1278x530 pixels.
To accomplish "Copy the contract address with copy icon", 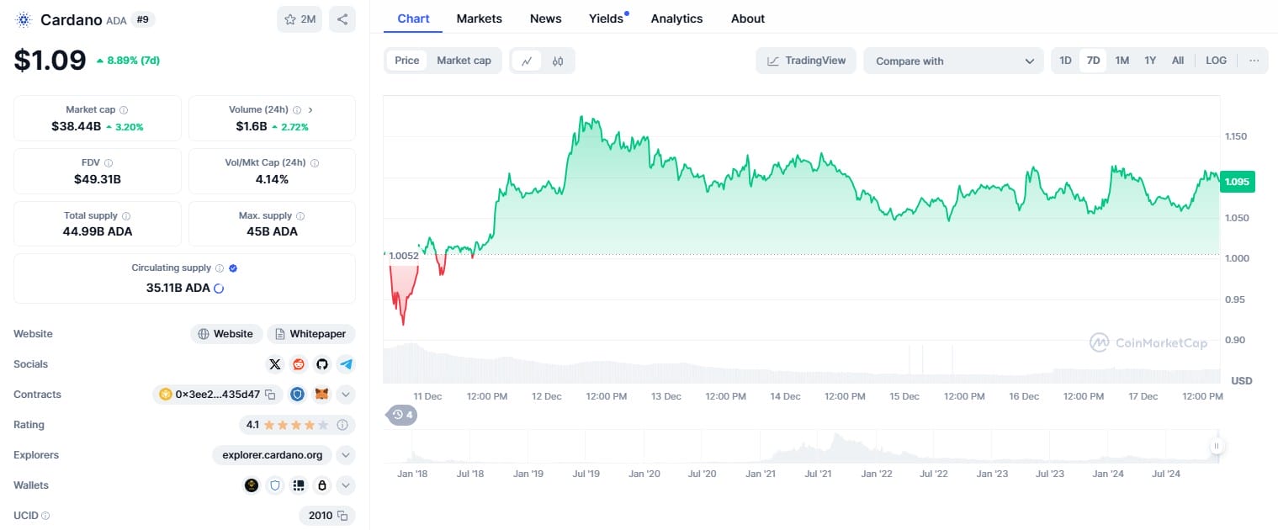I will point(270,395).
